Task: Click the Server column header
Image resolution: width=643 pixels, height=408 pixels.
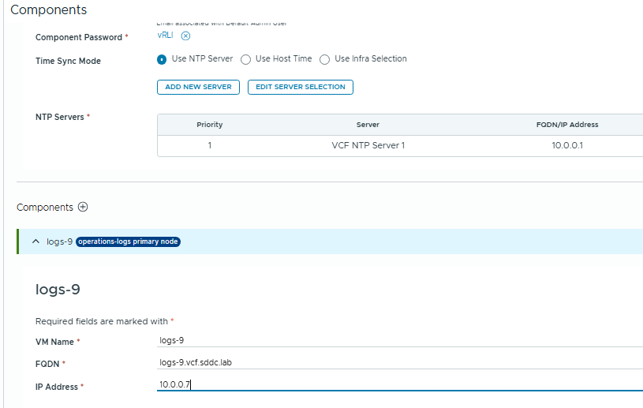Action: click(368, 125)
